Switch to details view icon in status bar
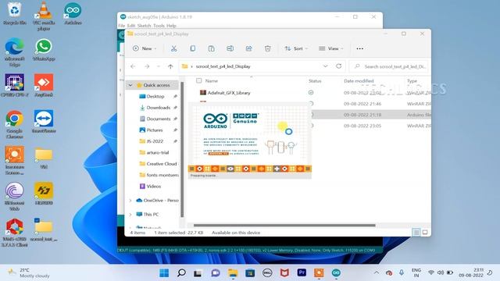The width and height of the screenshot is (500, 281). tap(416, 233)
